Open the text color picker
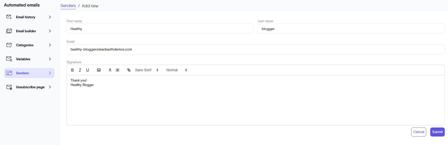 (110, 70)
